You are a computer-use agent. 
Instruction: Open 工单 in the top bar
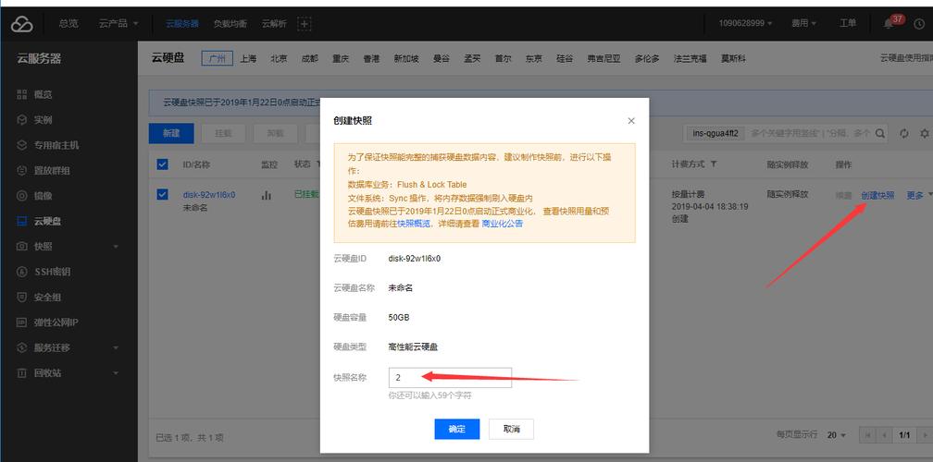tap(848, 23)
